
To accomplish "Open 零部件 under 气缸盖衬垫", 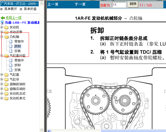I will [x=19, y=60].
